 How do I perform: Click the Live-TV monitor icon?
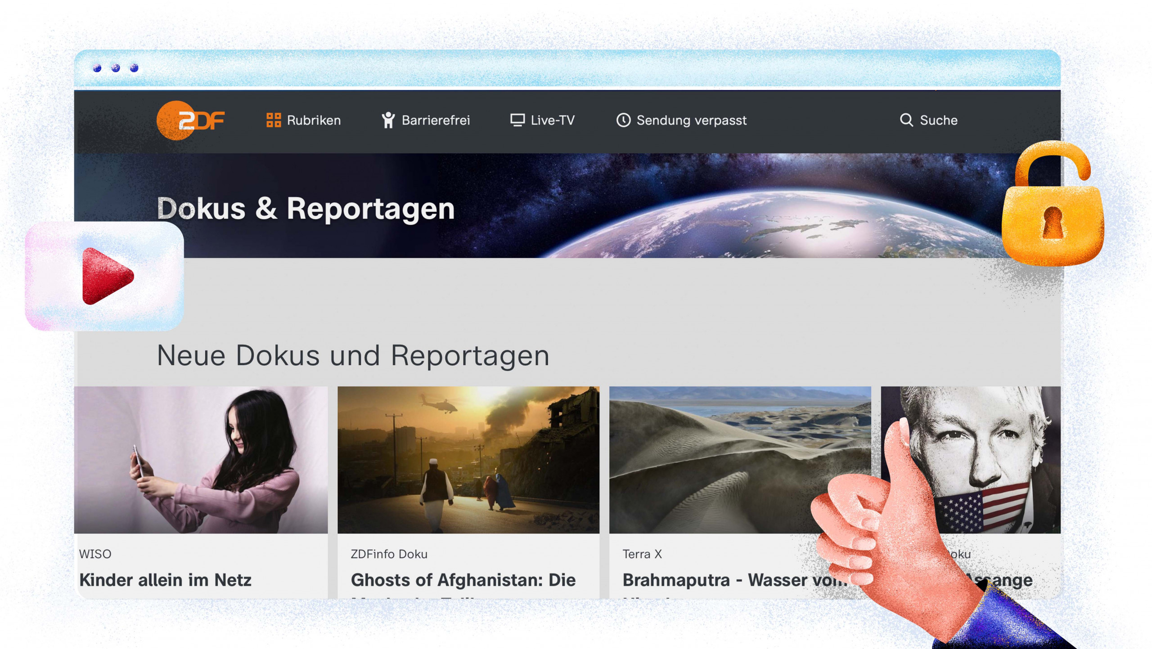pos(517,120)
